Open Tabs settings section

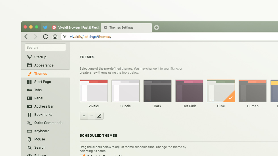[45, 90]
